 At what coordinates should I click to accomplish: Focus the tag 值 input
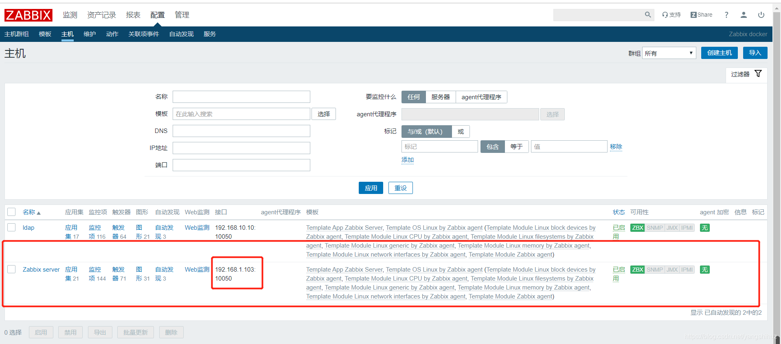tap(569, 146)
